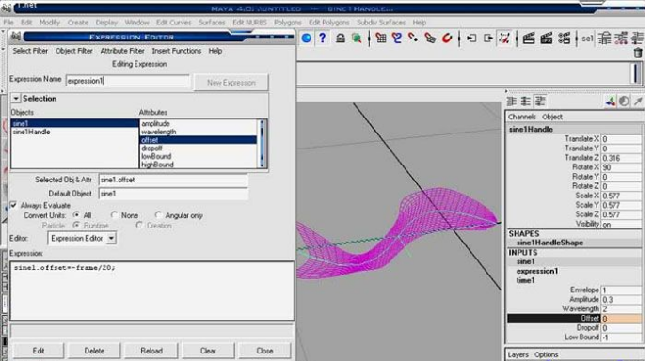
Task: Select highBound in Attributes list
Action: point(157,165)
